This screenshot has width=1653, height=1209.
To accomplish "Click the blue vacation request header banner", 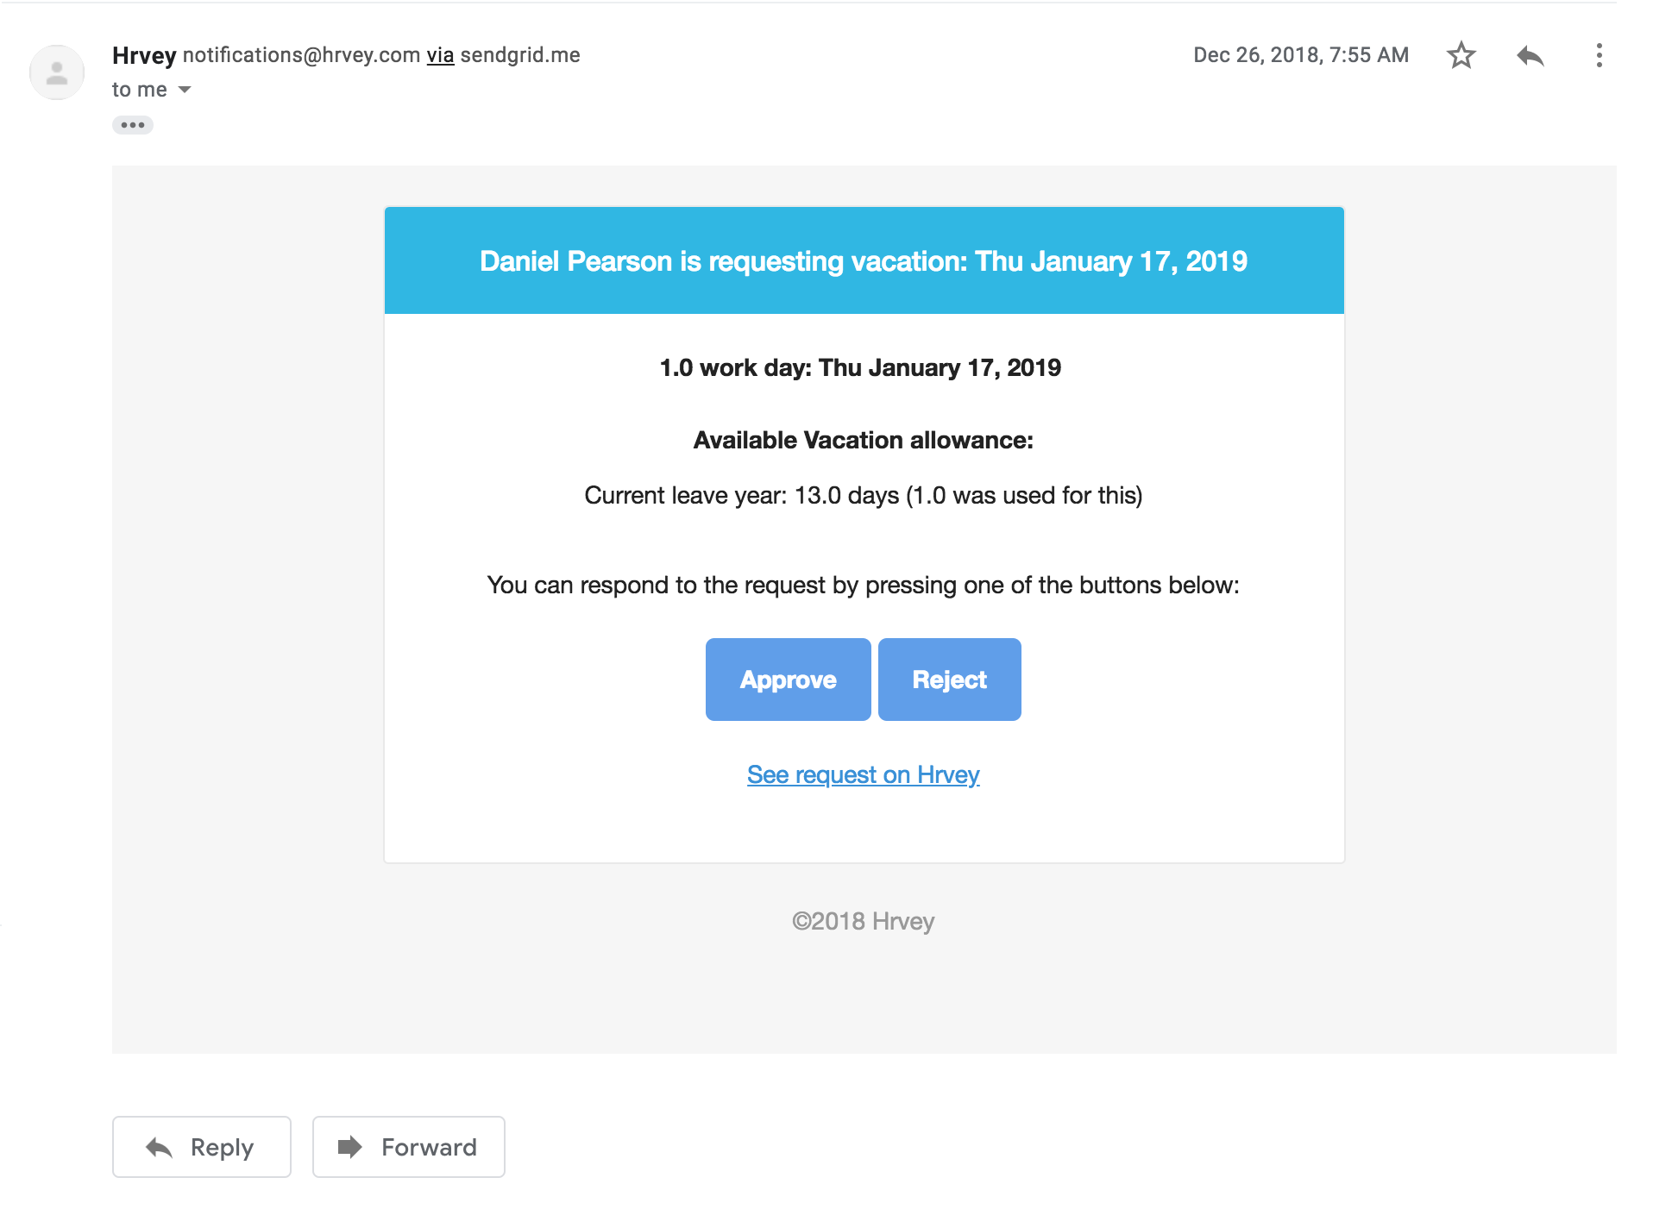I will (x=864, y=260).
